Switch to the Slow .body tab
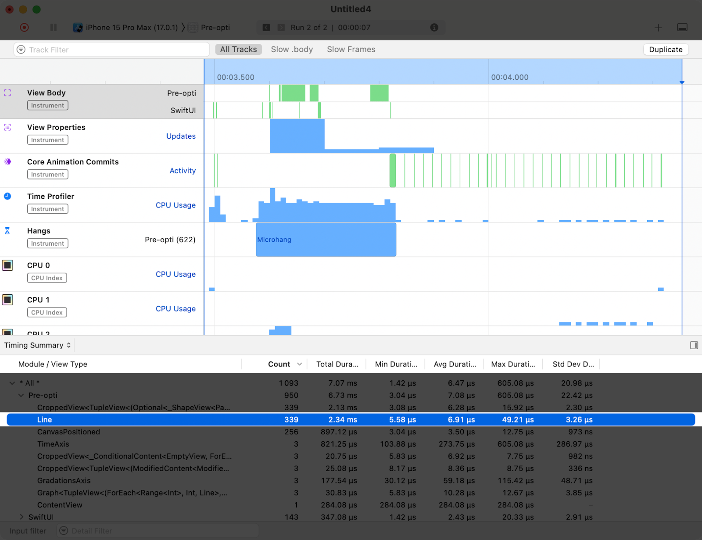Screen dimensions: 702x540 291,49
